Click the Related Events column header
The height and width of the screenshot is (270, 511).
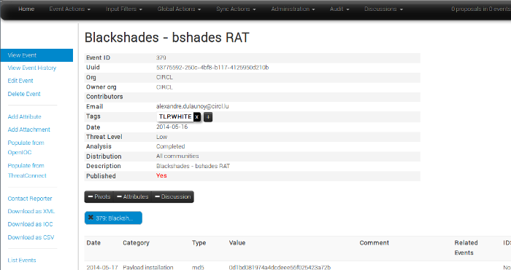tap(466, 247)
